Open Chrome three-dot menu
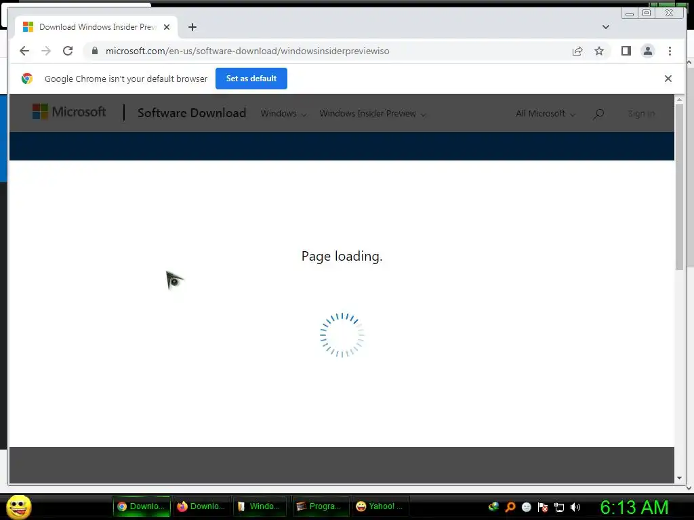 pos(670,51)
